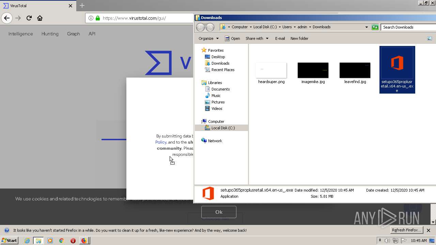Expand the Computer breadcrumb arrow

(251, 27)
